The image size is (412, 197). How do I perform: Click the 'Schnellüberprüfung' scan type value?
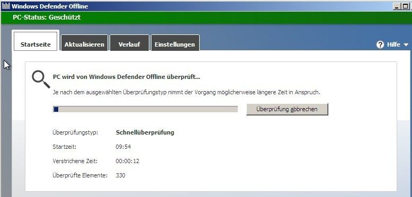(145, 132)
